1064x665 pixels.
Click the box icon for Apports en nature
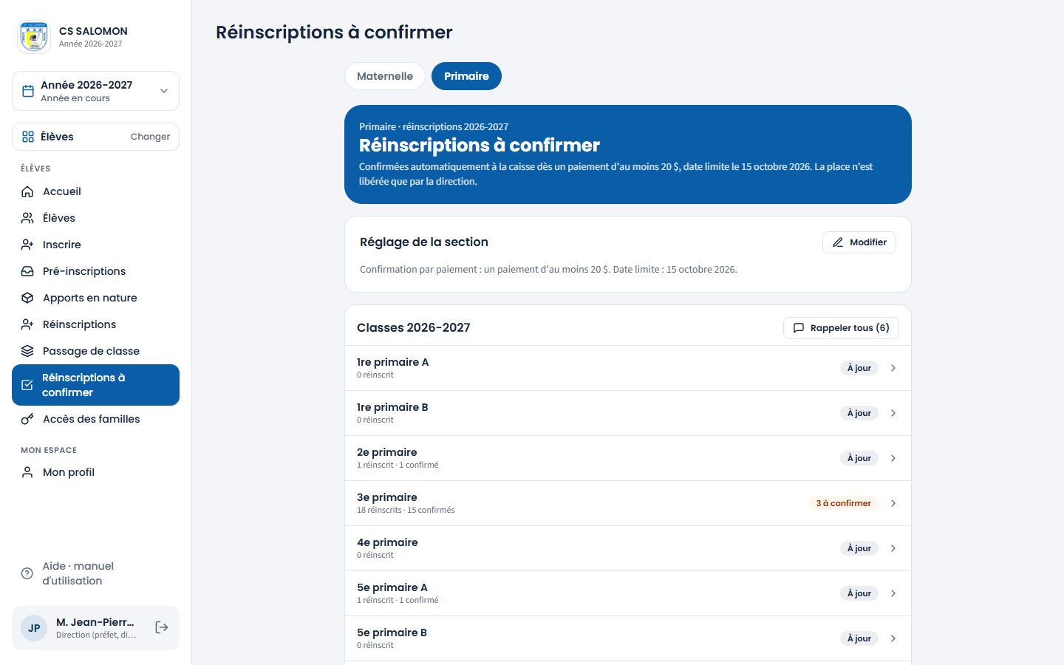[x=27, y=298]
